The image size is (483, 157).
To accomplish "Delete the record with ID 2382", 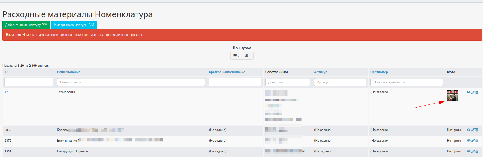I will click(477, 151).
